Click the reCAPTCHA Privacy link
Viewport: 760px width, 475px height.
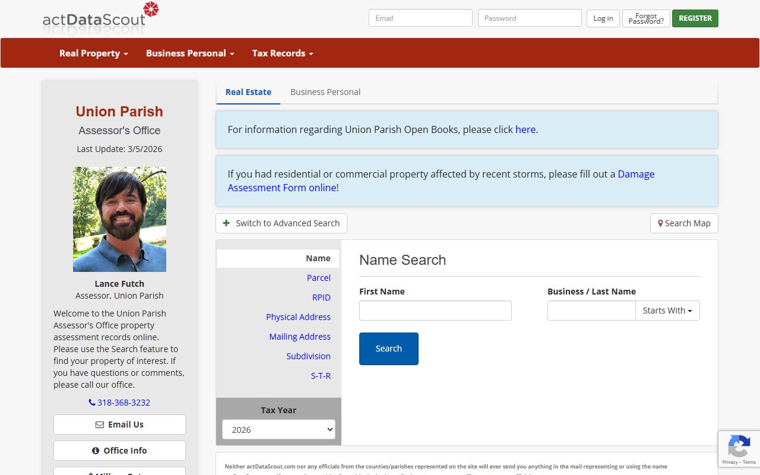coord(730,462)
